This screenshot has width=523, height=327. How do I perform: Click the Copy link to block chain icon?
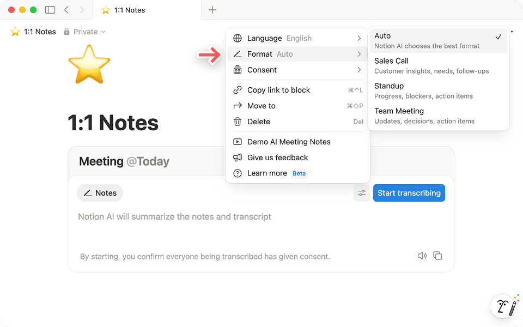[x=238, y=90]
